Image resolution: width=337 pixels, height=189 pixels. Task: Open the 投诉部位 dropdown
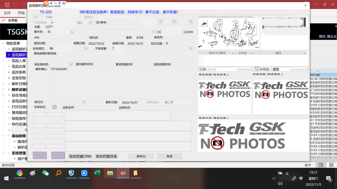pos(86,48)
